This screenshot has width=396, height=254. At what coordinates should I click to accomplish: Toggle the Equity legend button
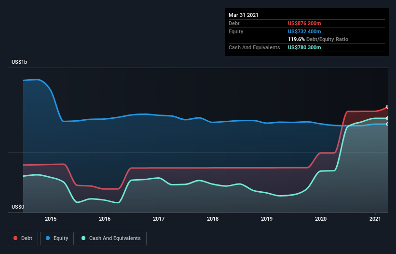57,239
